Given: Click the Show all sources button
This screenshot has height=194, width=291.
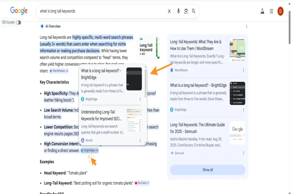Looking at the screenshot, I should 208,170.
